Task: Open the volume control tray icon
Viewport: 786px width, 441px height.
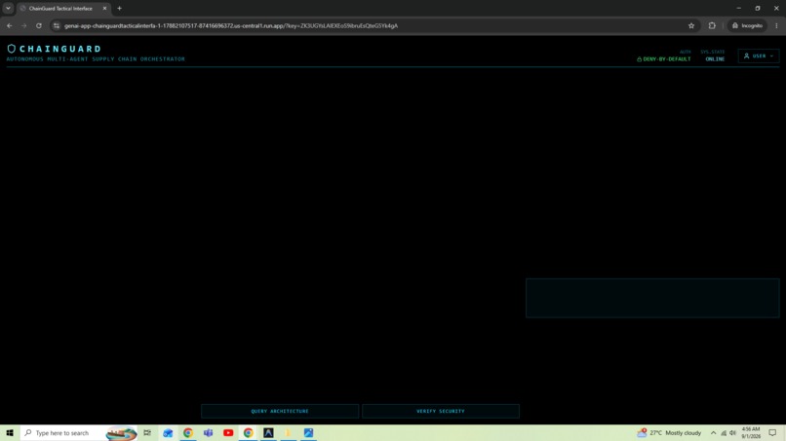Action: (x=732, y=433)
